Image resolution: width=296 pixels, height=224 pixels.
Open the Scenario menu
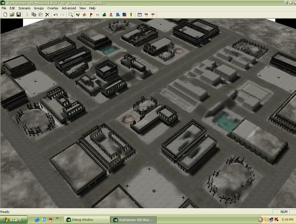24,8
